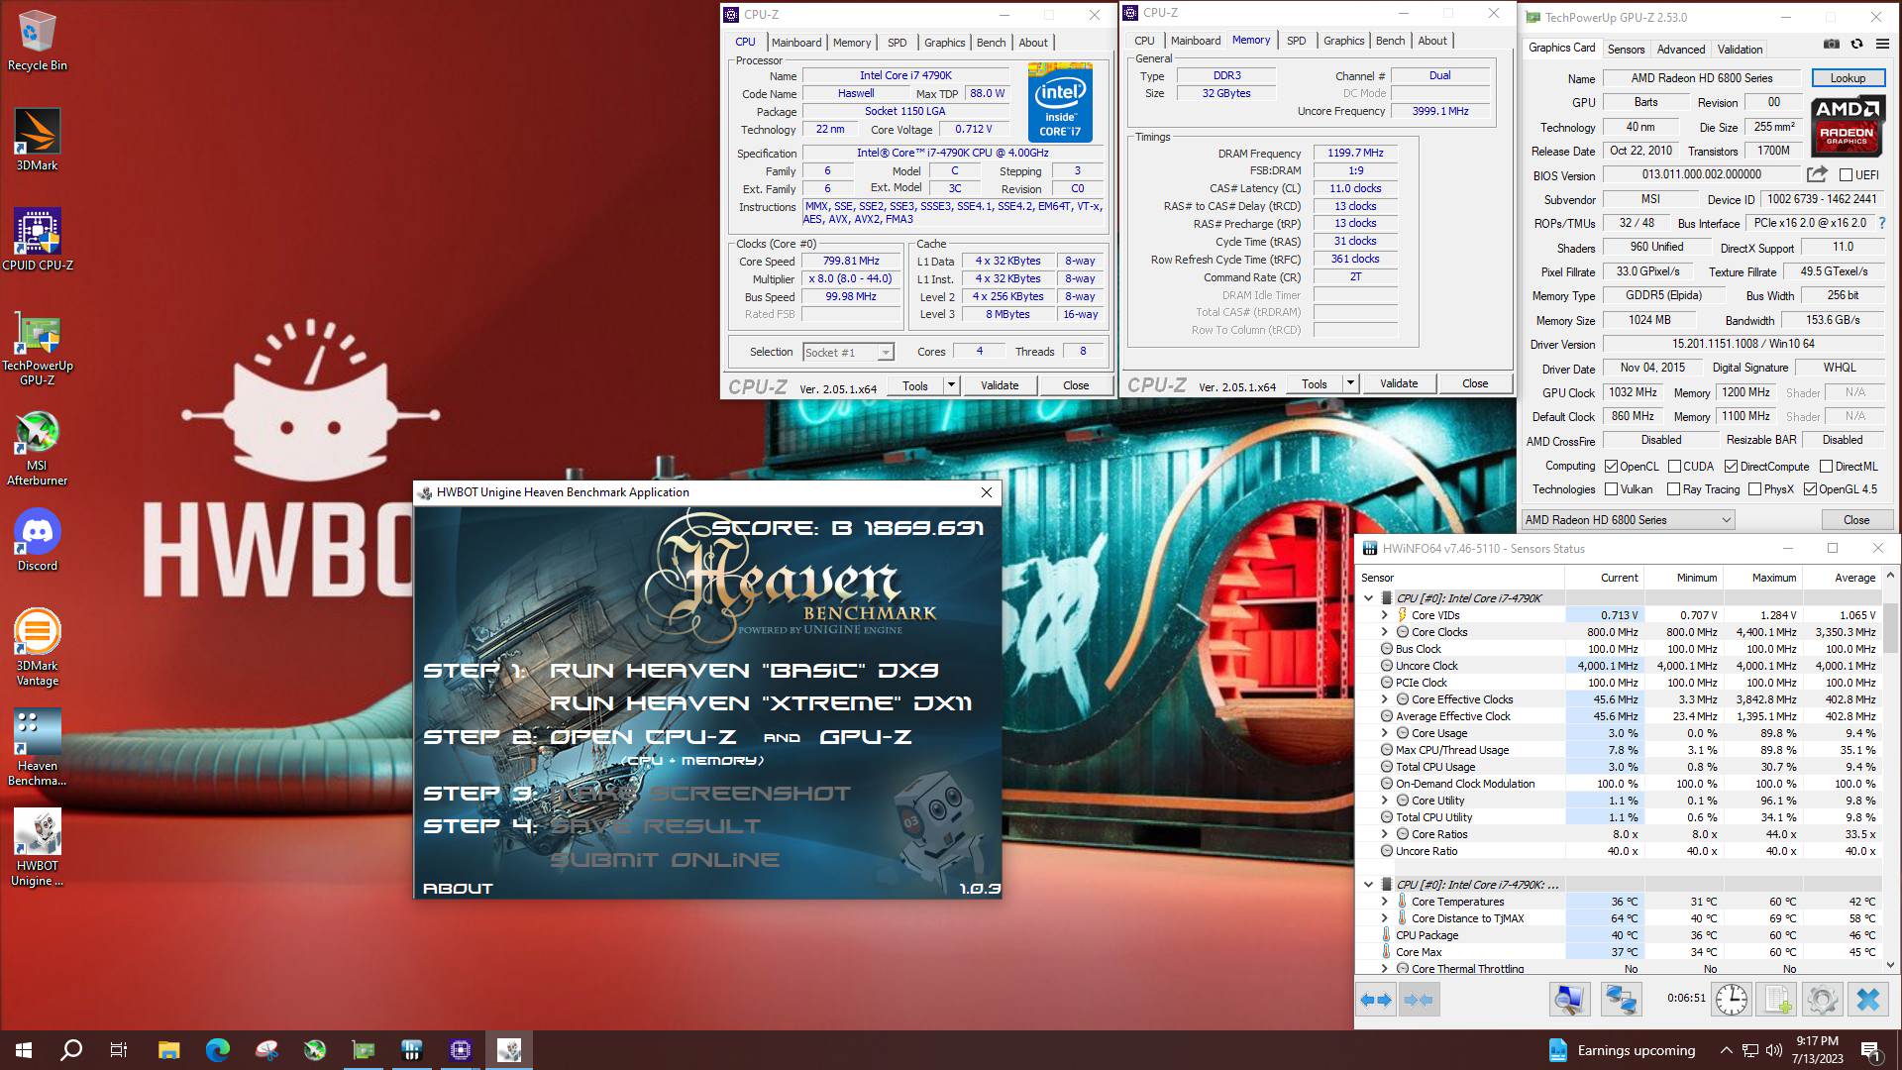Open SPD tab in left CPU-Z window
The height and width of the screenshot is (1070, 1902).
[x=897, y=43]
